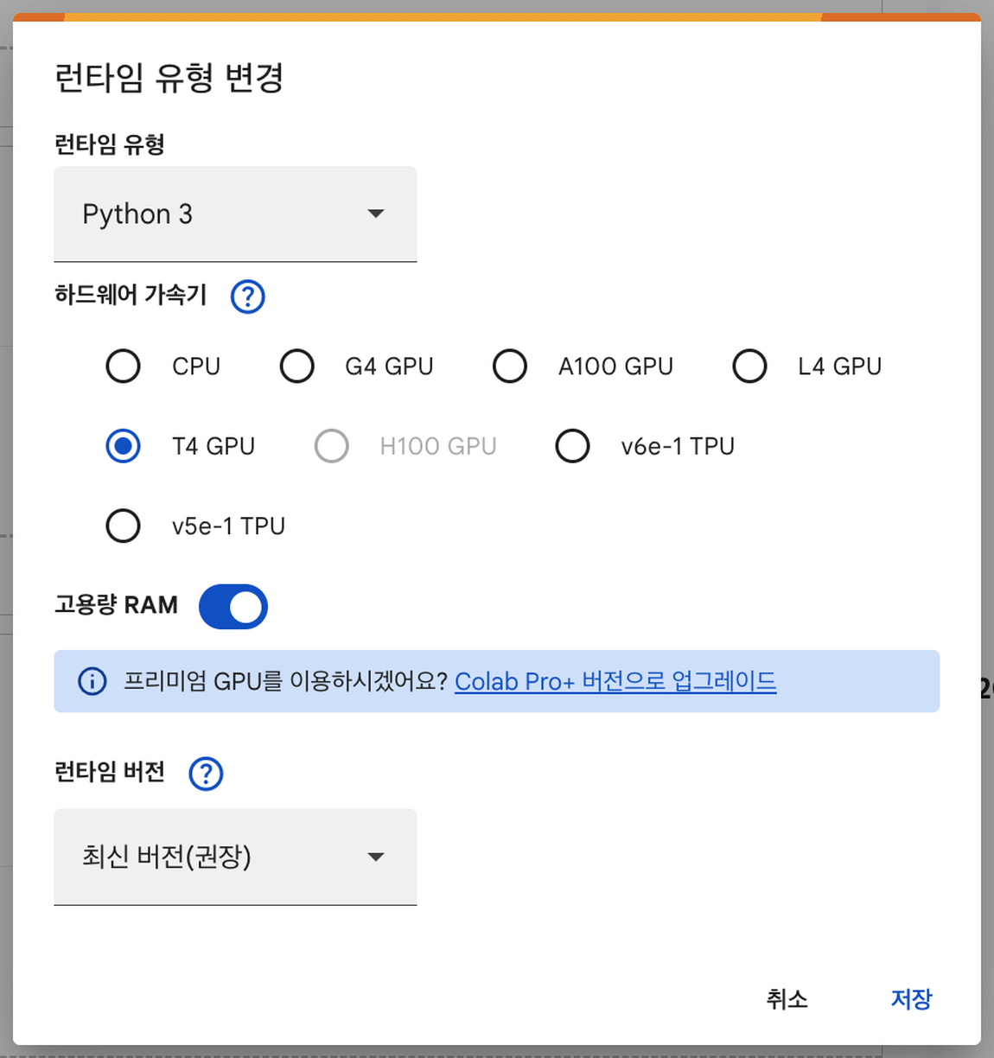The image size is (994, 1058).
Task: Select v5e-1 TPU accelerator
Action: pyautogui.click(x=123, y=526)
